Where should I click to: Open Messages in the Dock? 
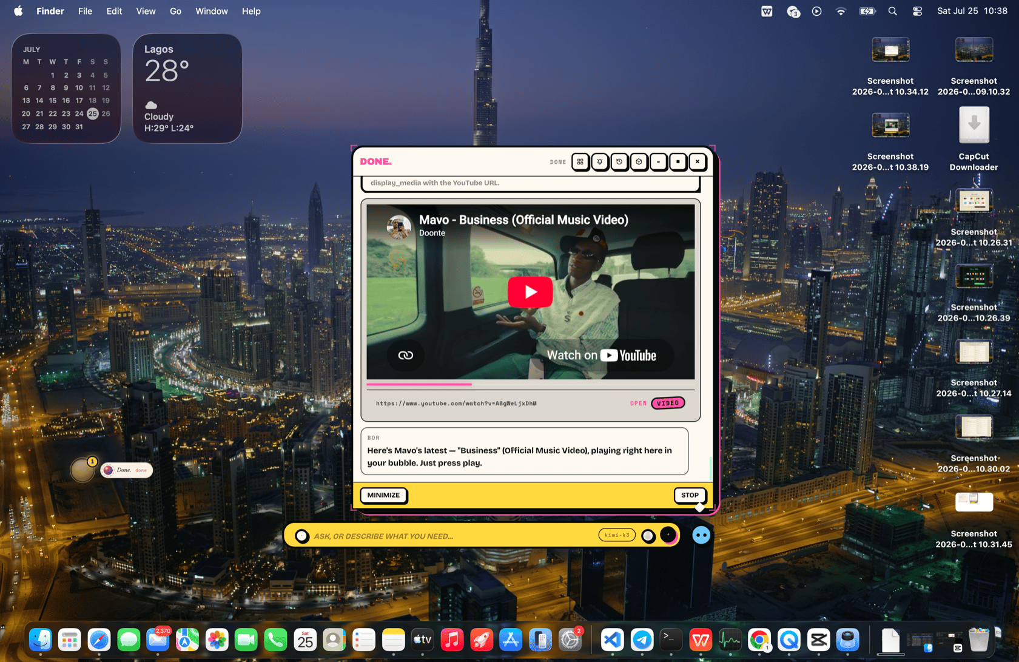129,640
